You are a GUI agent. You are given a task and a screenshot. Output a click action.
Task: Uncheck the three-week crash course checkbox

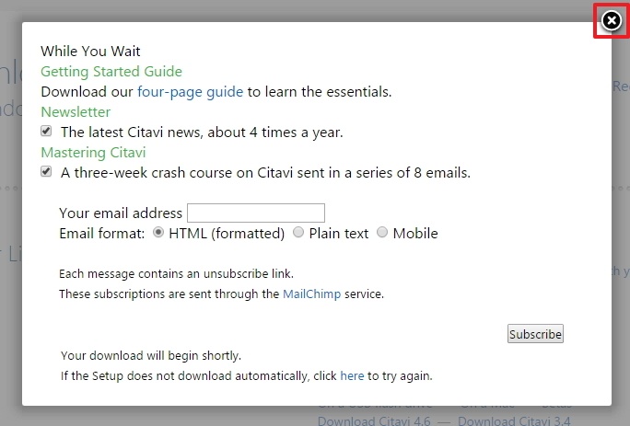coord(47,172)
